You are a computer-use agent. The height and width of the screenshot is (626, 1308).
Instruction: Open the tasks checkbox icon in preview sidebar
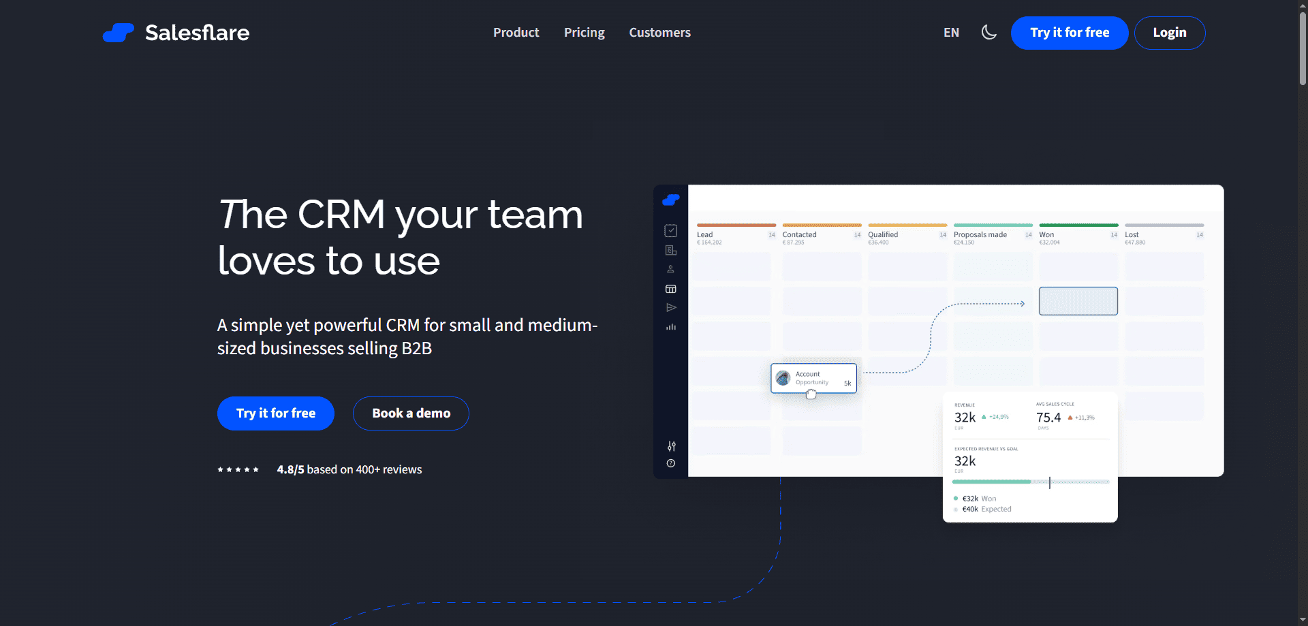pos(671,231)
